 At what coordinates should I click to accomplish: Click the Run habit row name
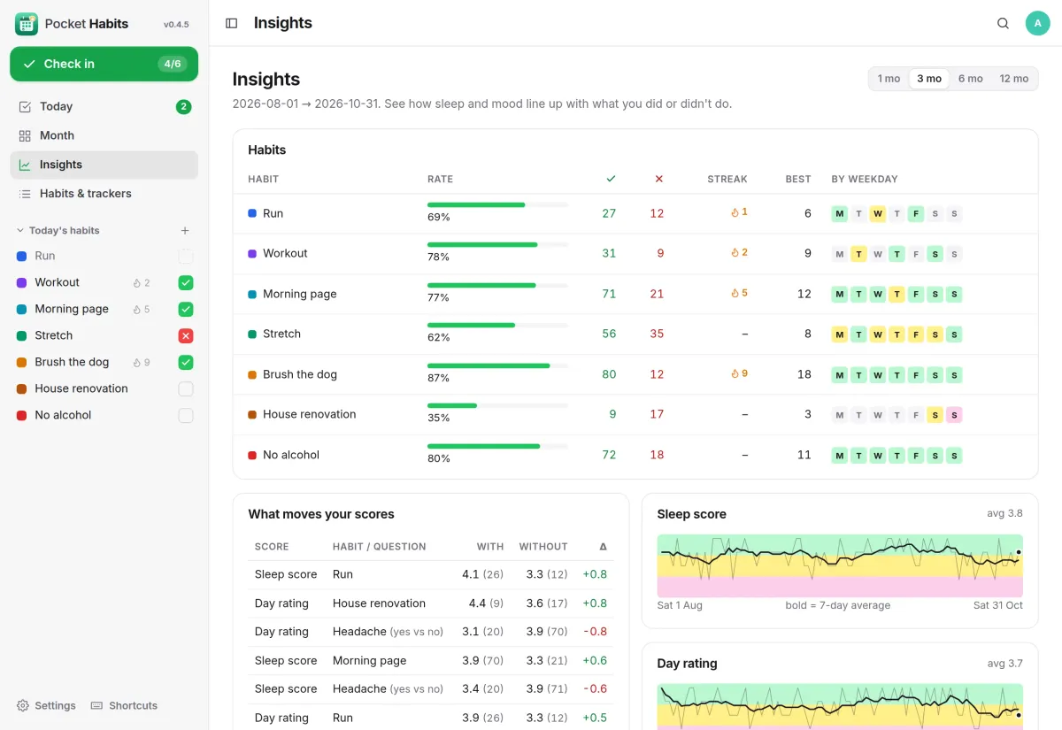pos(273,213)
